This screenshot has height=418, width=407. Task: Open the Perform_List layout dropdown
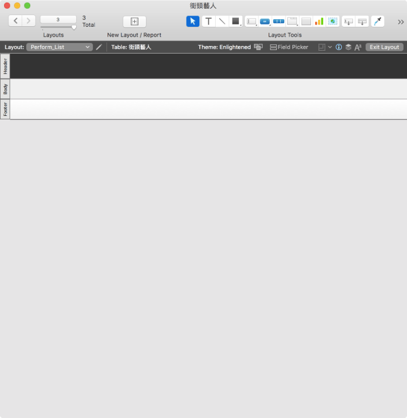pyautogui.click(x=59, y=47)
